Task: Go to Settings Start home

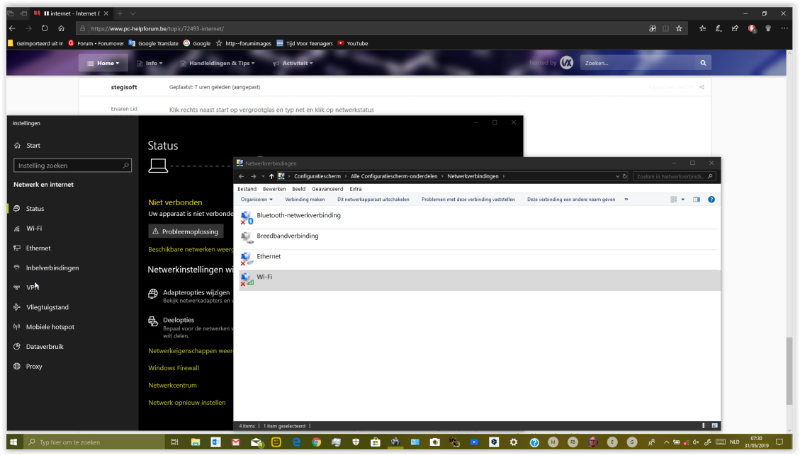Action: coord(33,145)
